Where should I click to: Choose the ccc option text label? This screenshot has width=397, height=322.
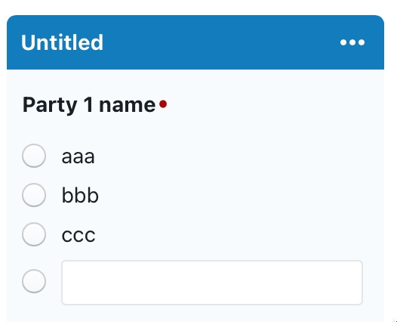(x=78, y=235)
